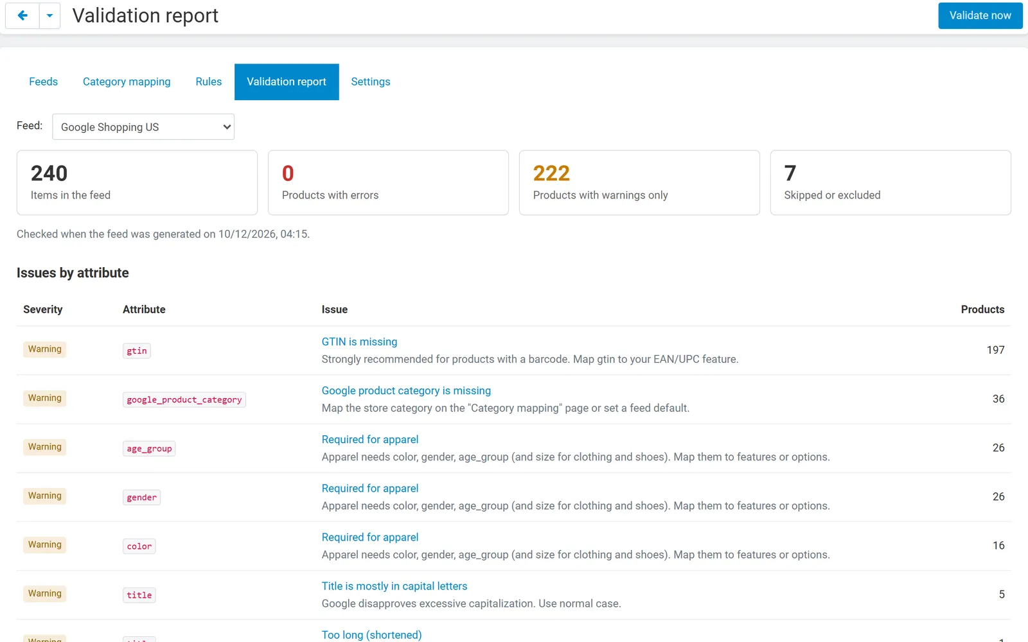Click the Severity column header
The width and height of the screenshot is (1028, 642).
(x=43, y=309)
